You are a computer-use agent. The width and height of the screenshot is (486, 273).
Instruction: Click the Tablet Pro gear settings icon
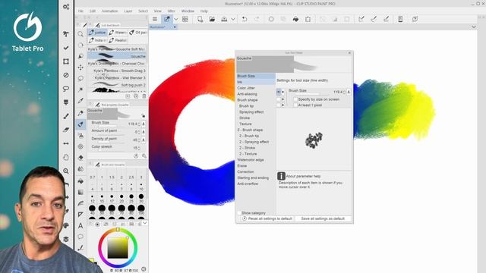66,7
